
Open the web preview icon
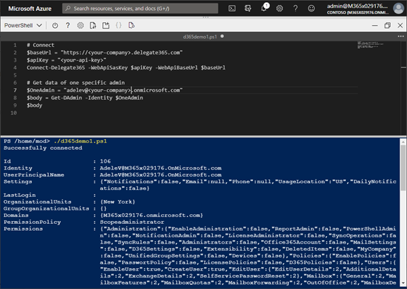point(132,25)
